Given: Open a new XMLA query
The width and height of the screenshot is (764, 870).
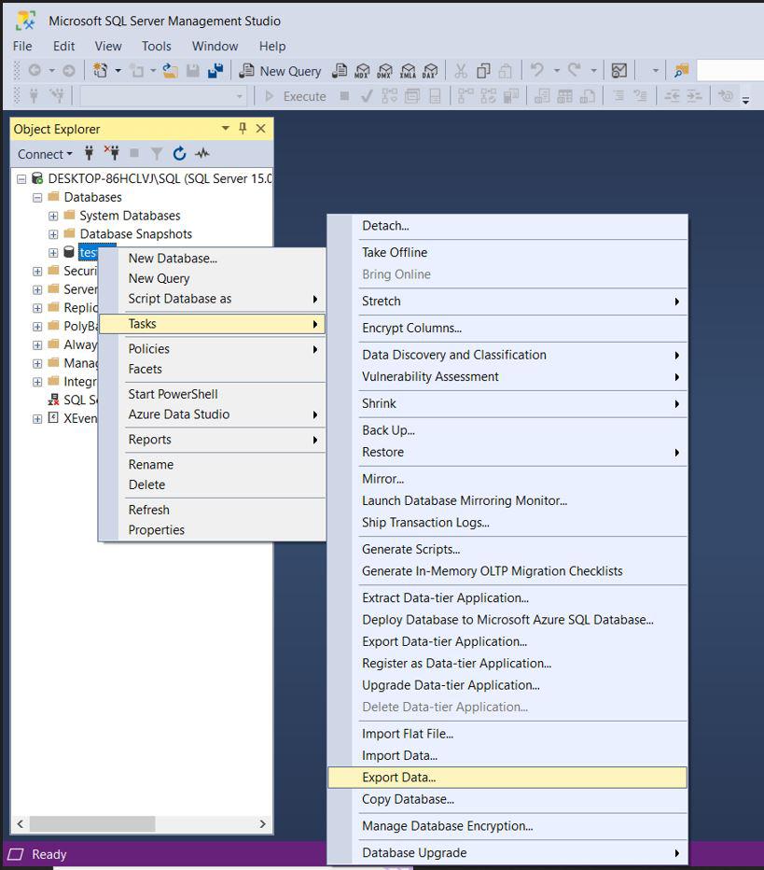Looking at the screenshot, I should 408,70.
